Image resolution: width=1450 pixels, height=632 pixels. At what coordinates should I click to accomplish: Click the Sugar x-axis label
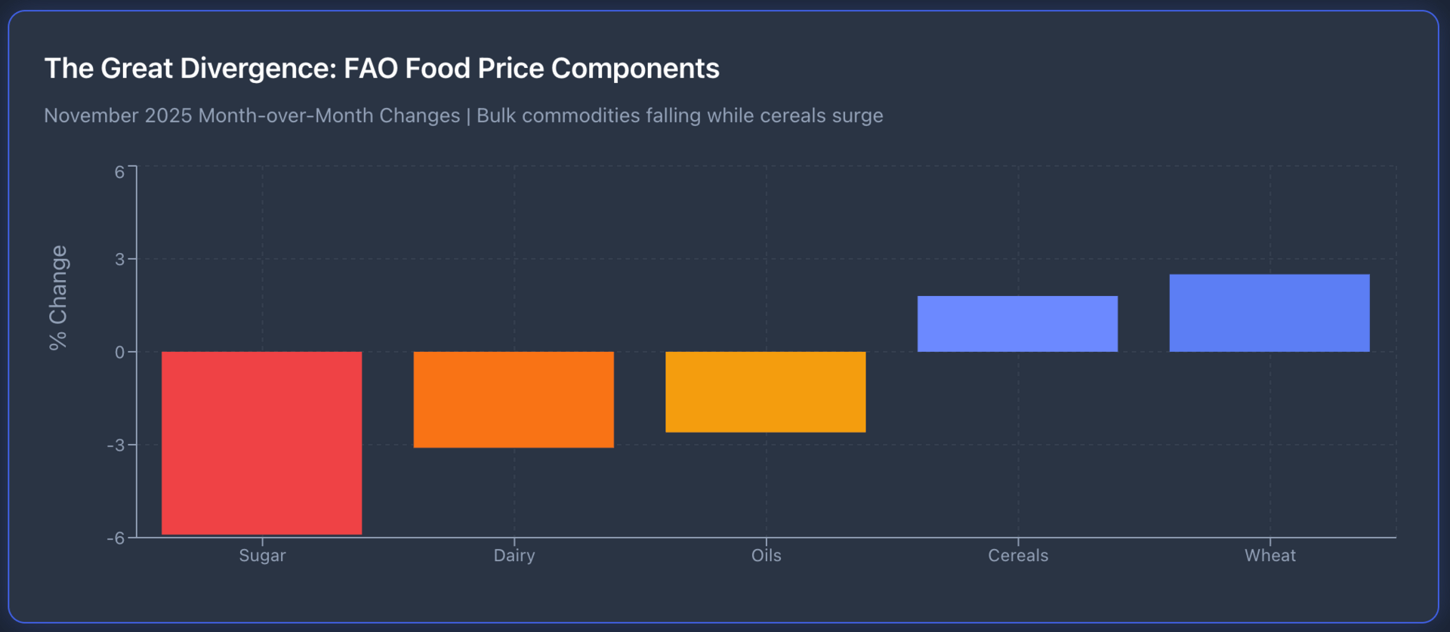point(262,556)
